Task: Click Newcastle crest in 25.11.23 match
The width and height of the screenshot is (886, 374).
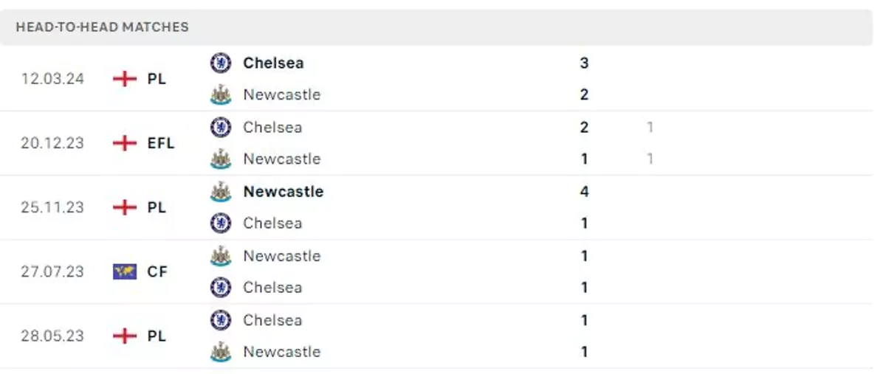Action: pos(220,192)
